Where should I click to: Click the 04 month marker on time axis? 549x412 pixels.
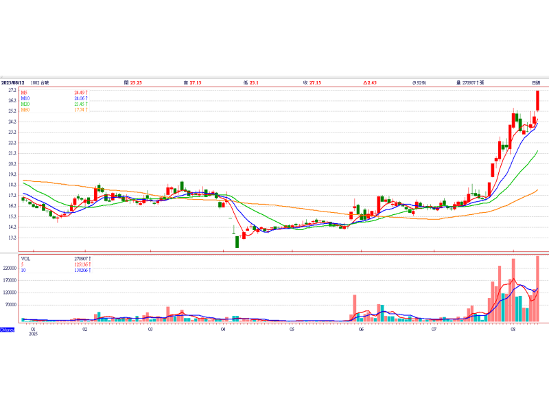[x=223, y=330]
